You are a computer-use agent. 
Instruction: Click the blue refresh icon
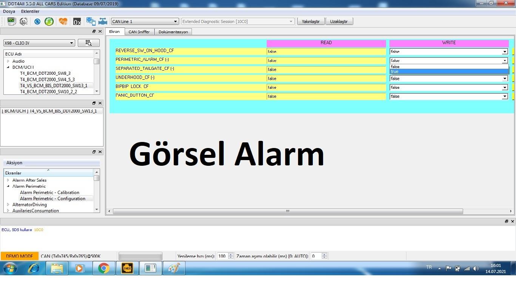click(x=37, y=22)
